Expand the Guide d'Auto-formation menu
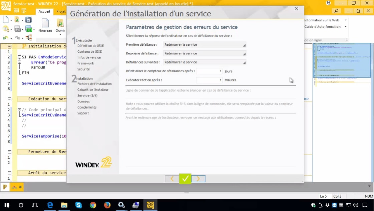The image size is (374, 211). point(346,27)
